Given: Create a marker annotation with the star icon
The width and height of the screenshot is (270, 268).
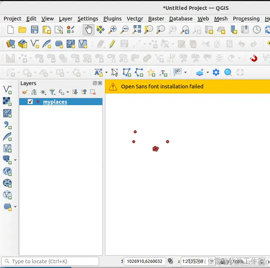Looking at the screenshot, I should (x=151, y=72).
